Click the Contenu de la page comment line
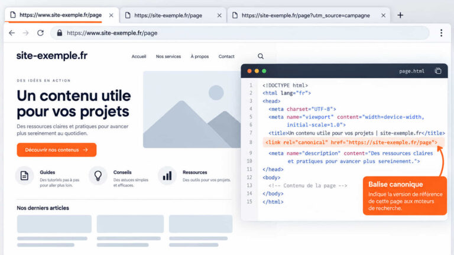Image resolution: width=454 pixels, height=255 pixels. coord(308,185)
